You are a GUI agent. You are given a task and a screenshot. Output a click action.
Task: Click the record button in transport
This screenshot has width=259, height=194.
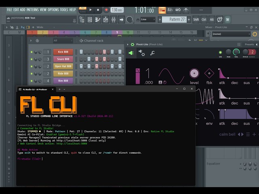pyautogui.click(x=106, y=10)
